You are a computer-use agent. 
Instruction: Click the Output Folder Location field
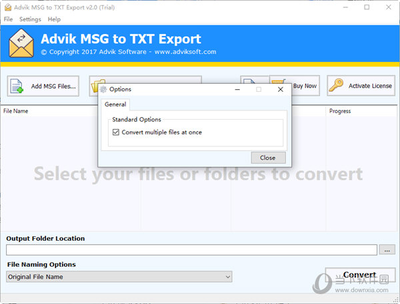[191, 249]
